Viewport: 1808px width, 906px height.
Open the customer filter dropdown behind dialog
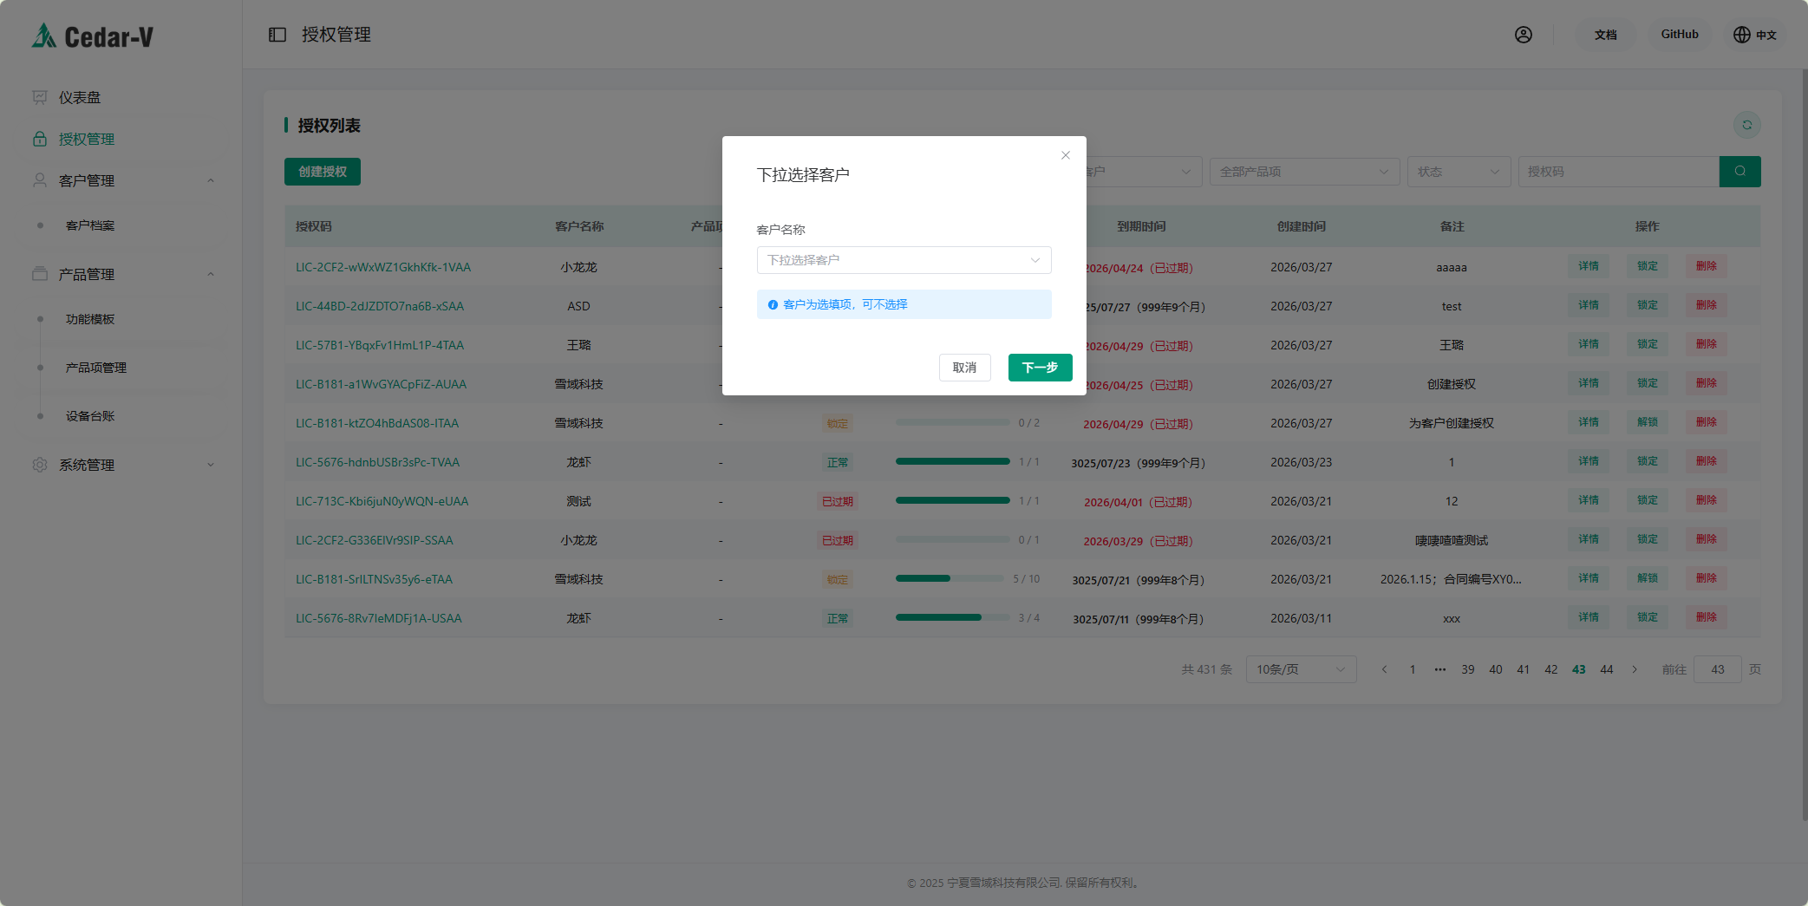tap(1145, 172)
